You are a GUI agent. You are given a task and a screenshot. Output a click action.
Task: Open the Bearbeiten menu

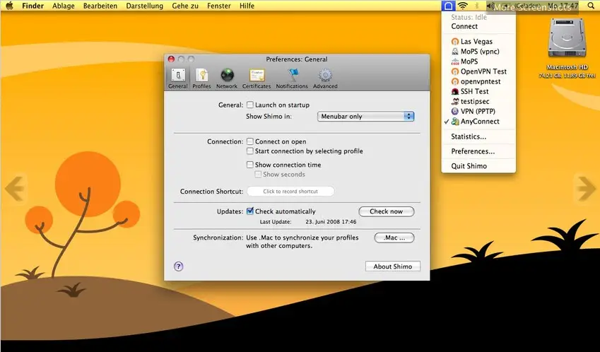[x=100, y=6]
